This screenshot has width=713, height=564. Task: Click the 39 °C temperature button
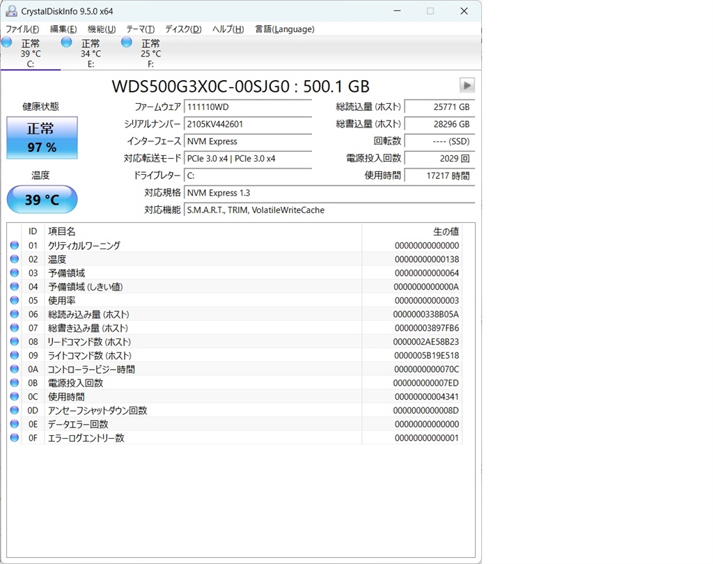(42, 199)
